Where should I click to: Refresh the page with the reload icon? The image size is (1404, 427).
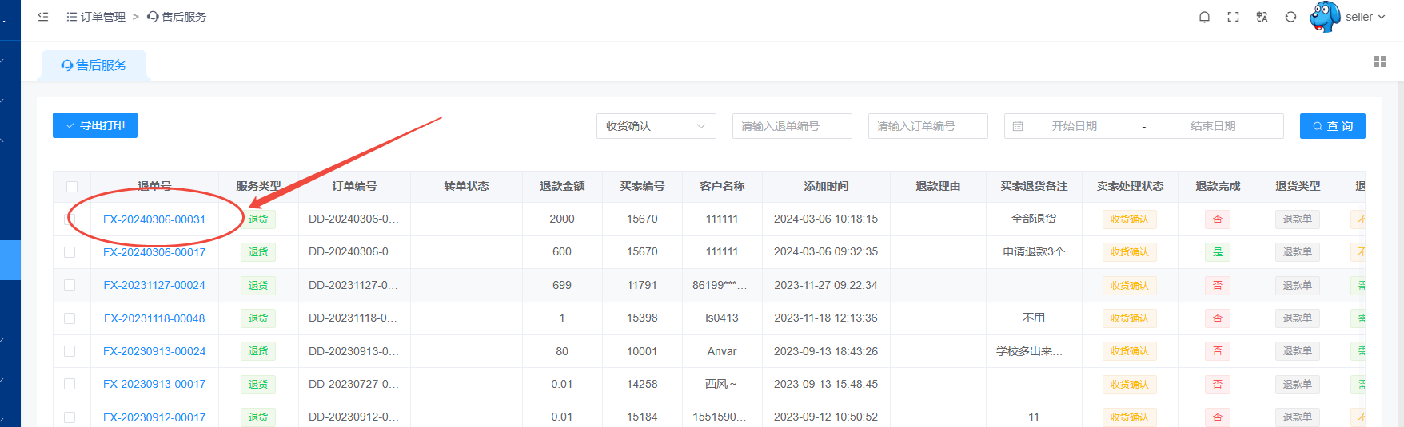(x=1290, y=17)
